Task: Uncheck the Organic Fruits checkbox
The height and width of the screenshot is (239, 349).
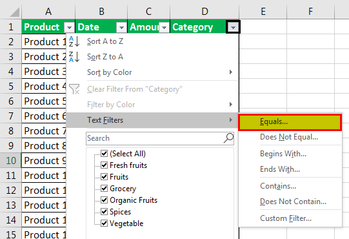Action: pyautogui.click(x=104, y=200)
